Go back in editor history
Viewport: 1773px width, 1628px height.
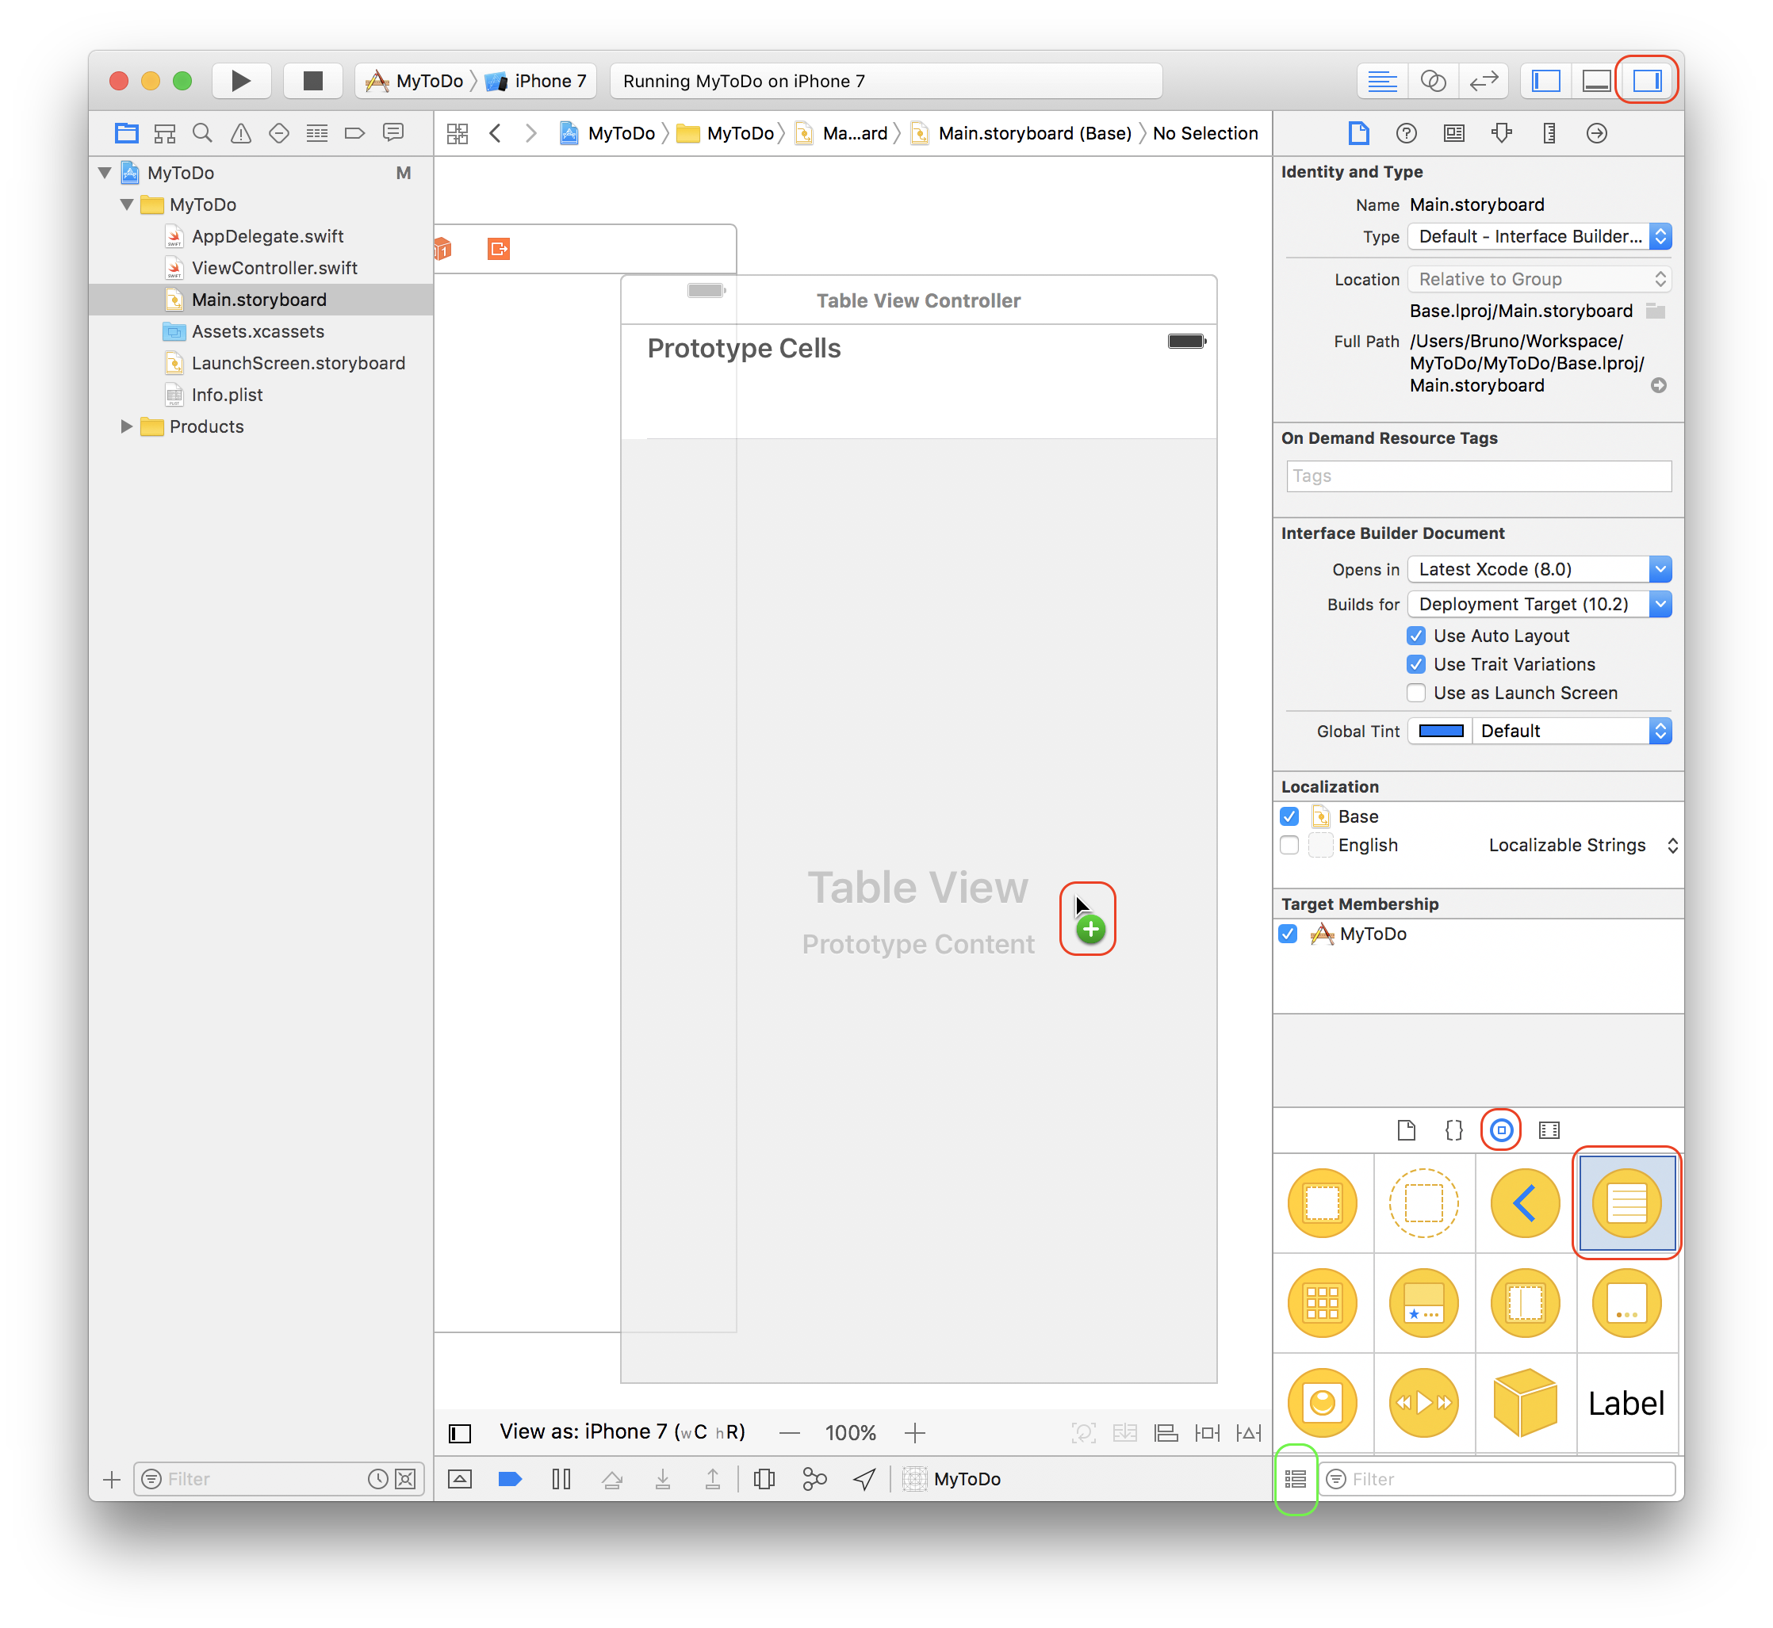pyautogui.click(x=496, y=133)
